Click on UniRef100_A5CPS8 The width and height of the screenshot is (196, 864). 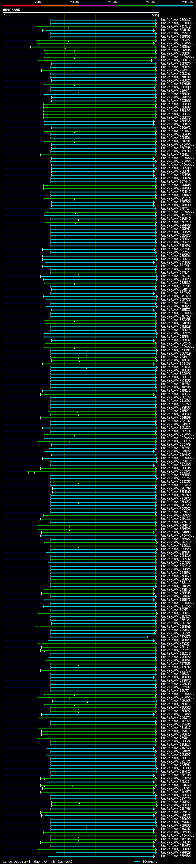pyautogui.click(x=175, y=805)
